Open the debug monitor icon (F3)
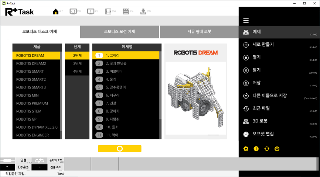Screen dimensions: 320x177 91,11
